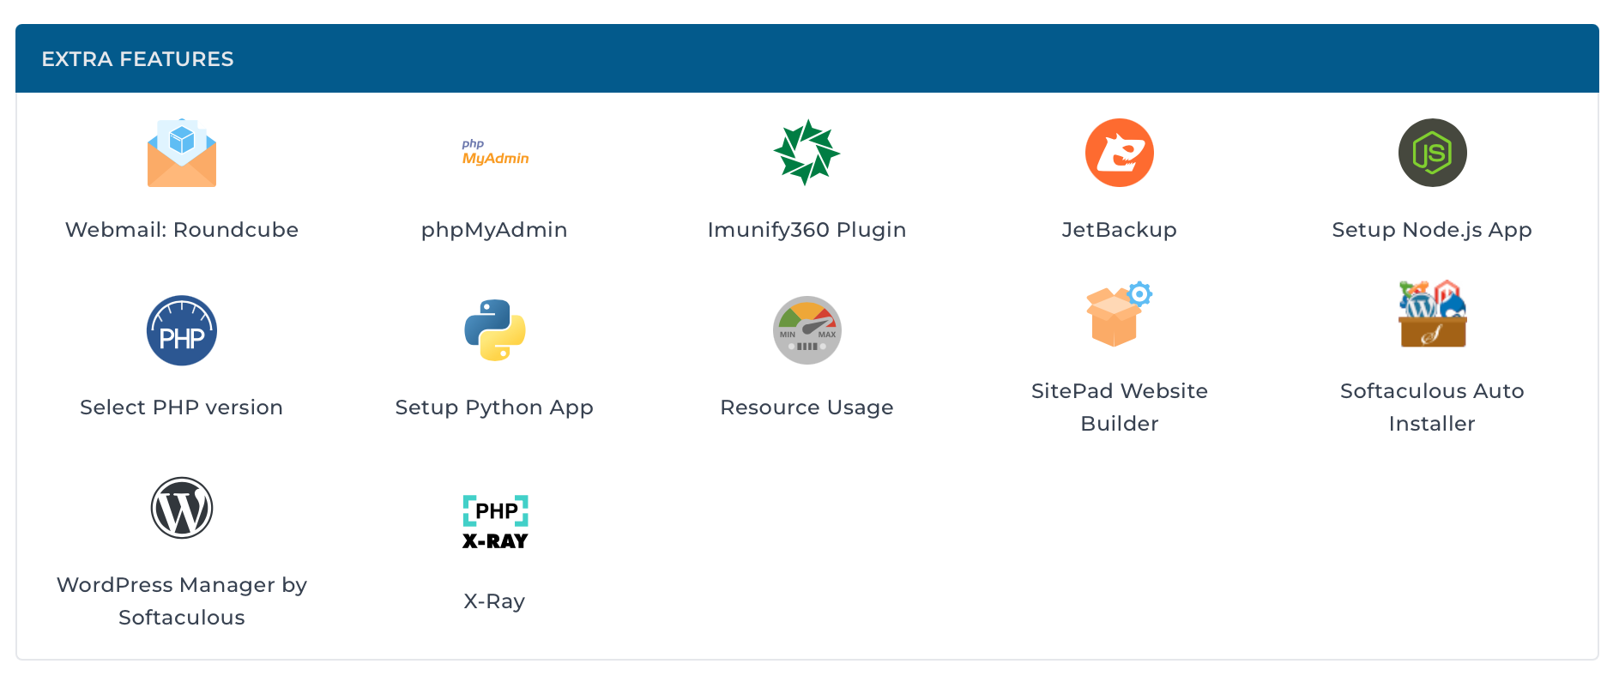This screenshot has width=1613, height=676.
Task: Choose the Select PHP version link
Action: (182, 407)
